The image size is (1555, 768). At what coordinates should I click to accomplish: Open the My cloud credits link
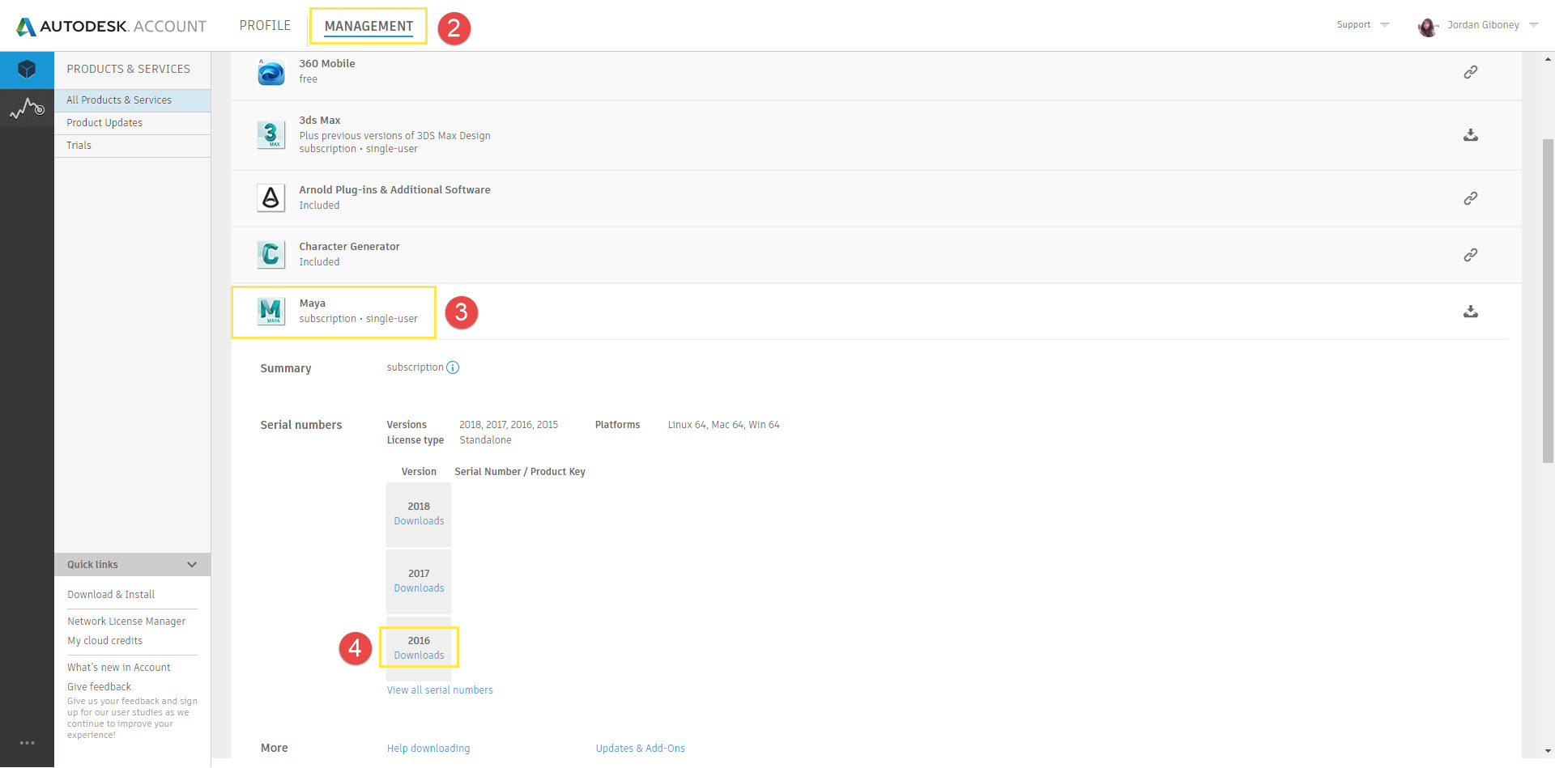(x=104, y=641)
